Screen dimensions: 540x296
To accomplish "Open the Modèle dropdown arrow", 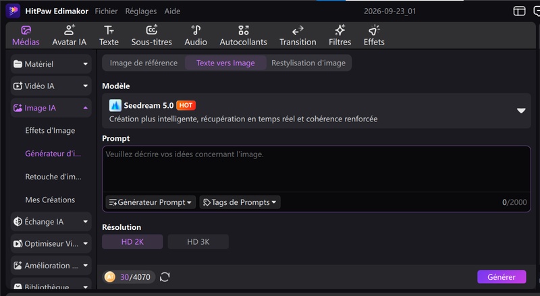I will (521, 111).
